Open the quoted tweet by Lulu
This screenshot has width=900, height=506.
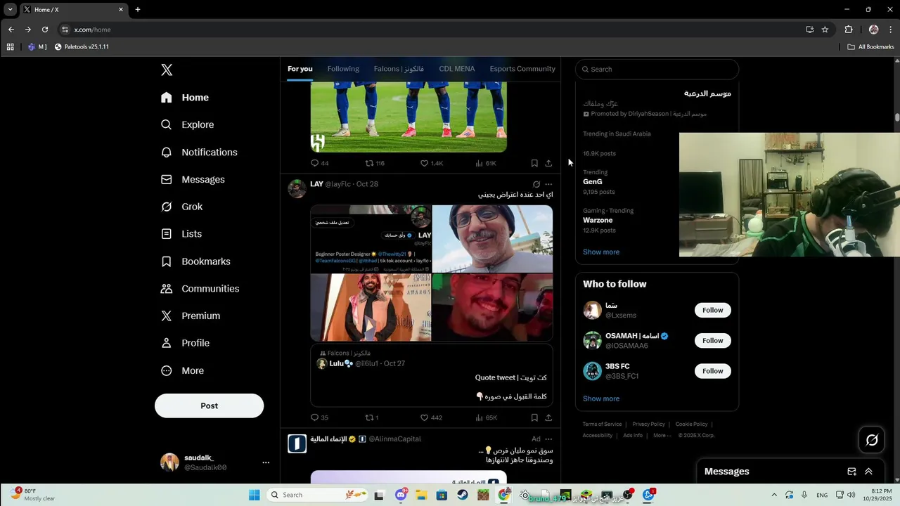coord(431,375)
